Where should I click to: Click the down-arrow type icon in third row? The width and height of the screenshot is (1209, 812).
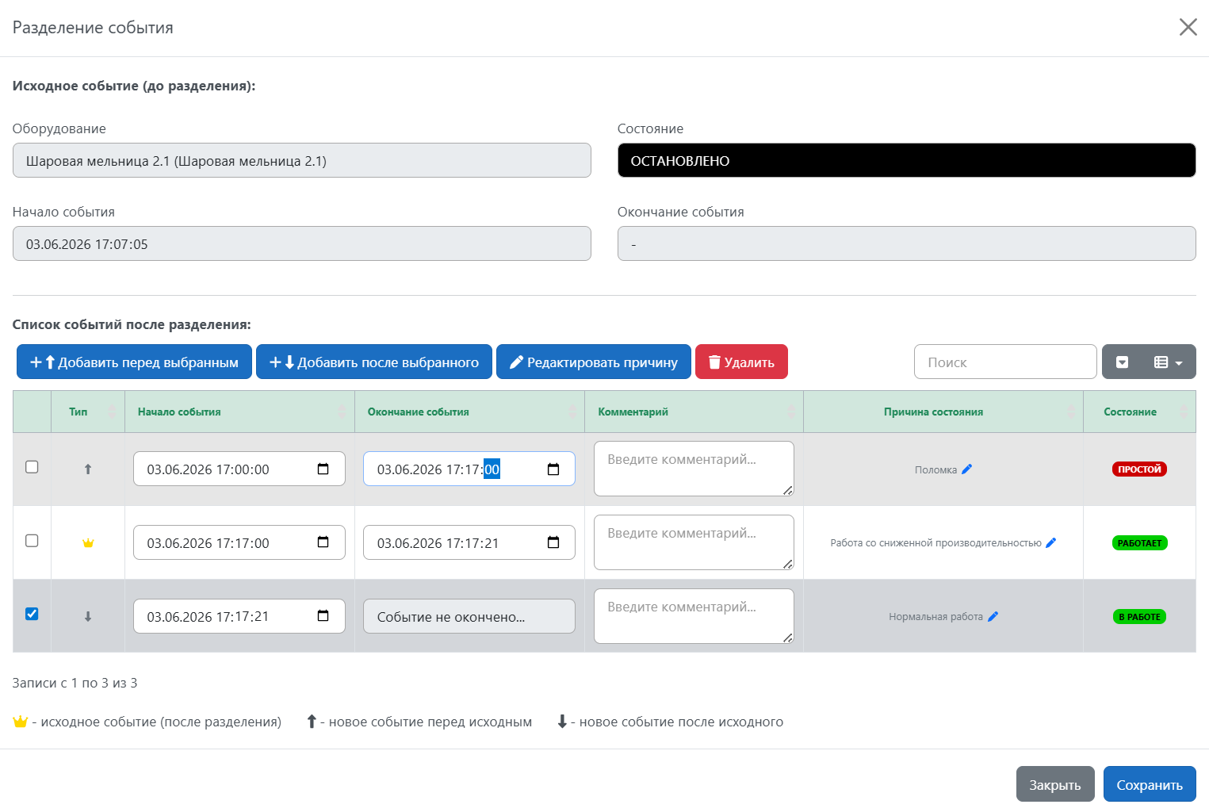[88, 617]
